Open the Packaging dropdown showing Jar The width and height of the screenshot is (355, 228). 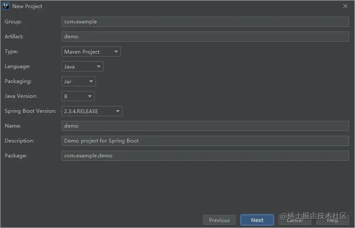[79, 82]
